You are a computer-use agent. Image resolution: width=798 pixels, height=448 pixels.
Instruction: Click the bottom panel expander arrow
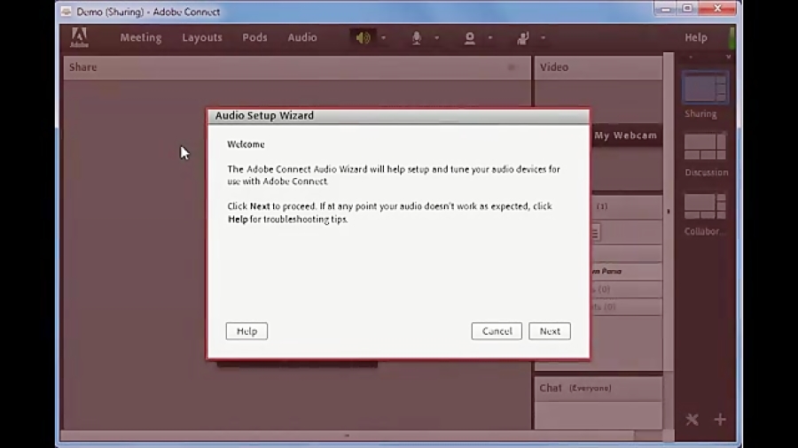click(x=347, y=436)
